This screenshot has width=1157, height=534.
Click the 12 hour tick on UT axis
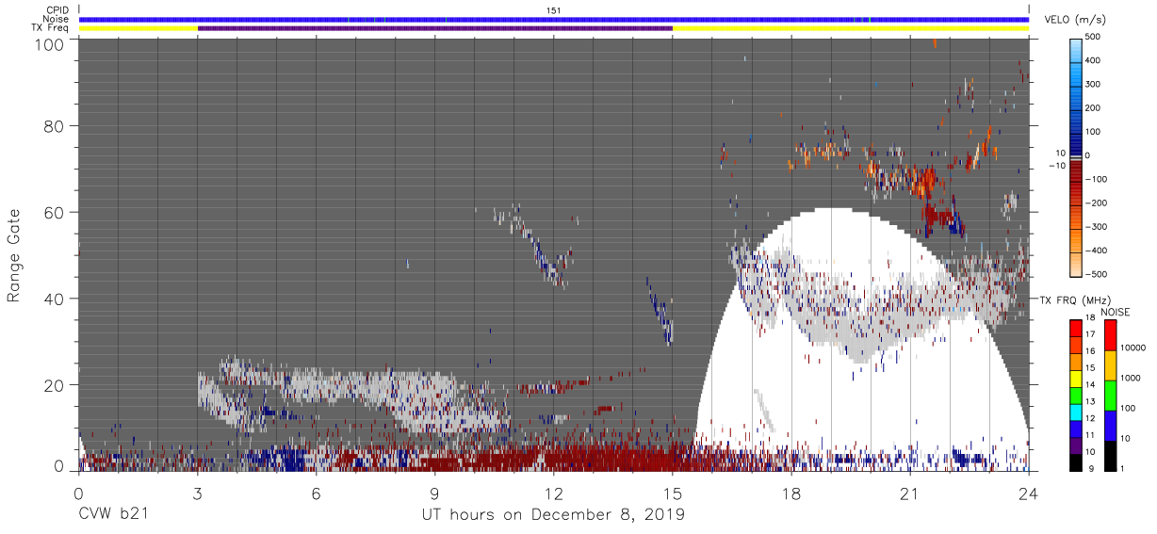pyautogui.click(x=553, y=494)
